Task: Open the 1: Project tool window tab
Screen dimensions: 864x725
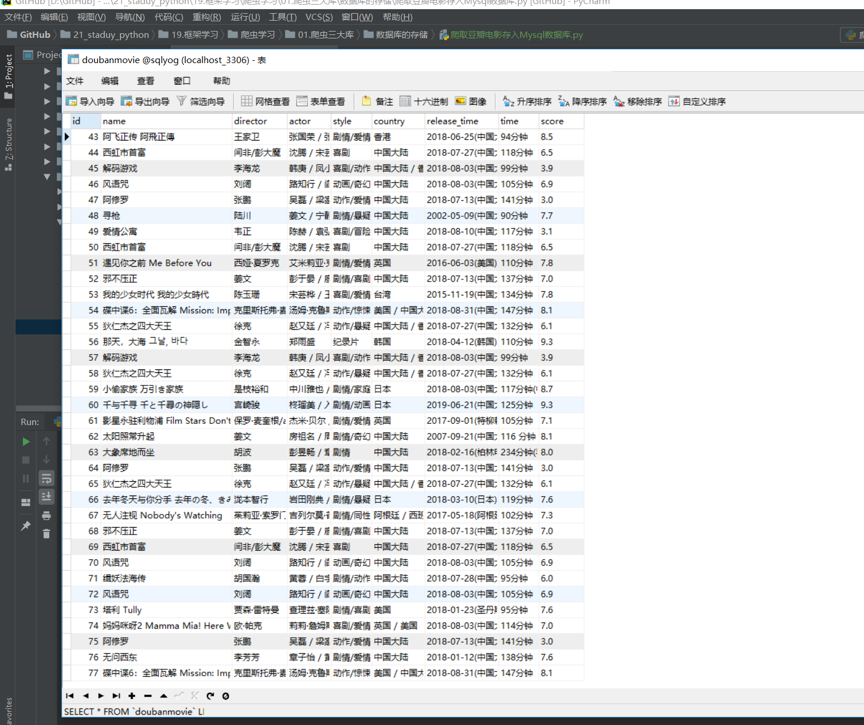Action: [9, 76]
